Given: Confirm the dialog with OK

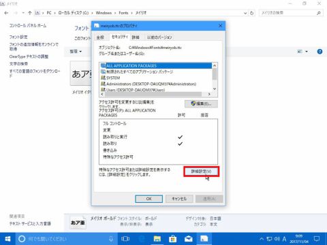Looking at the screenshot, I should point(149,199).
